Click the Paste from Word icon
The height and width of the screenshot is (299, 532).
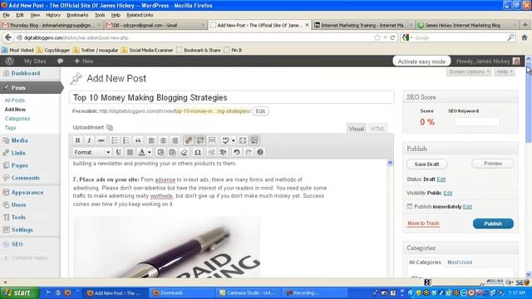coord(172,152)
